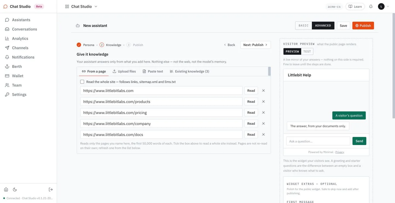Click the Save button
The image size is (395, 203).
(343, 26)
